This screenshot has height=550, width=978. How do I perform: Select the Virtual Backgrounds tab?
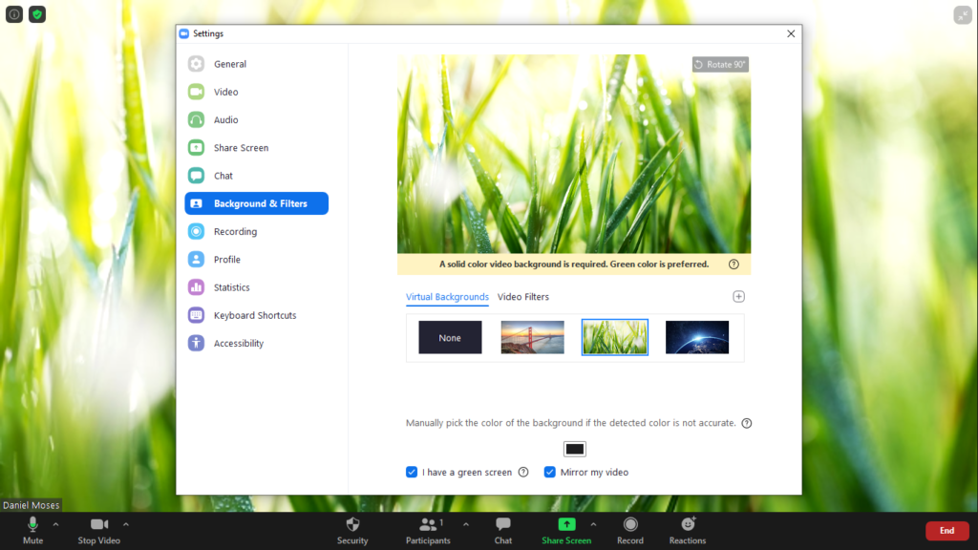pyautogui.click(x=447, y=297)
